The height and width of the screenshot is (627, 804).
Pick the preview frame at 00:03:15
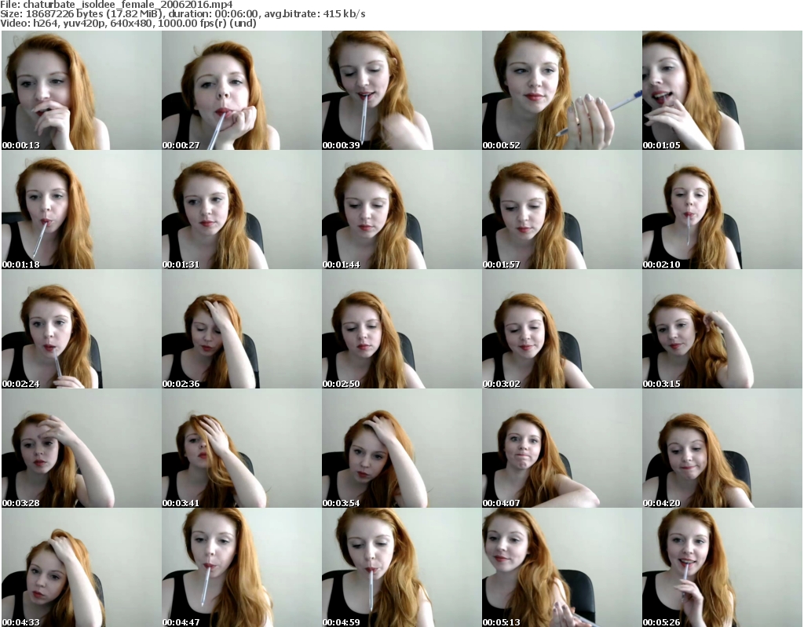tap(722, 329)
